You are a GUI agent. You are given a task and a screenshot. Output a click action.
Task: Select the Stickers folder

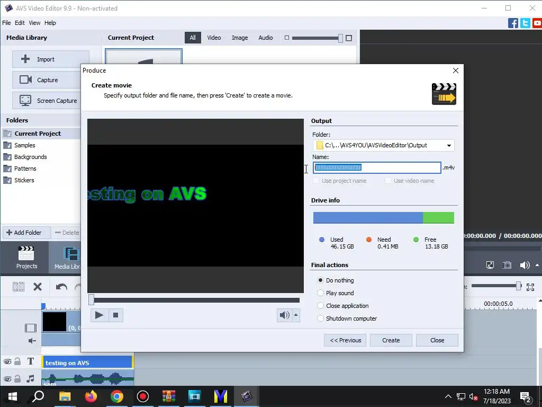tap(24, 180)
